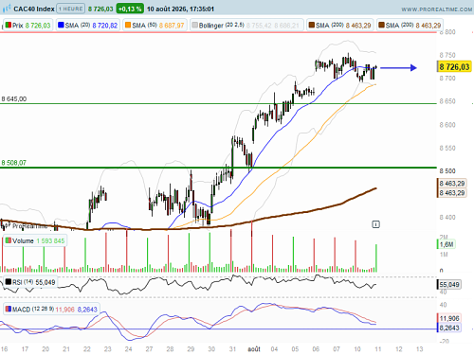Select the SMA (20) 8 720,82 legend

(88, 26)
